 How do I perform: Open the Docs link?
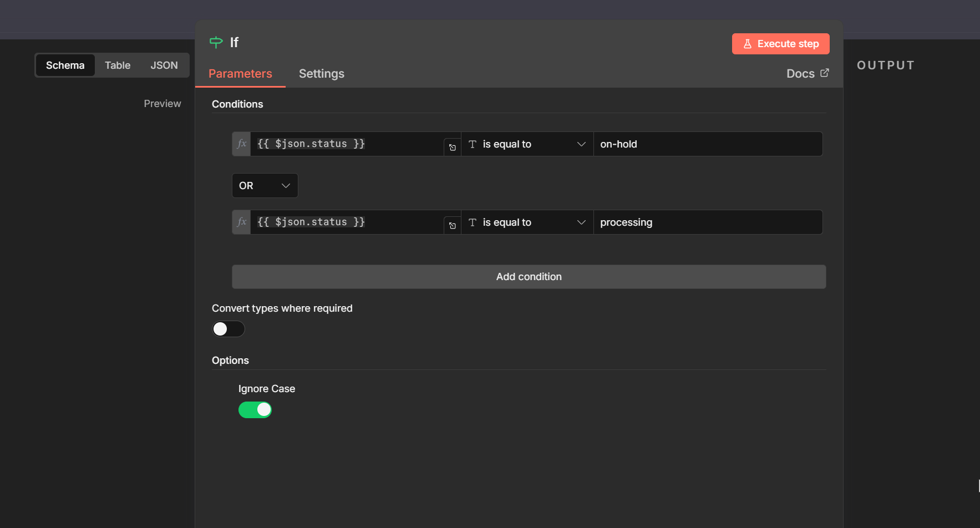pyautogui.click(x=800, y=74)
